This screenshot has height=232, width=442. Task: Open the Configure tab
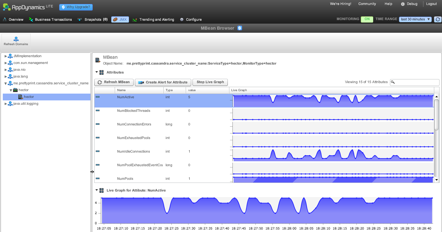[191, 19]
